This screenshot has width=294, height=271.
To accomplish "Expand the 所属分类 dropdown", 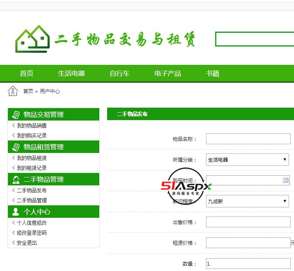I will 247,160.
